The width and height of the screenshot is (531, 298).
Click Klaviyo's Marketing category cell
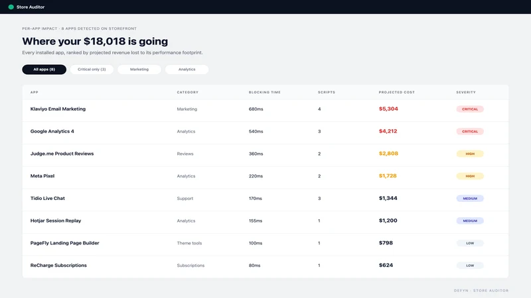(x=187, y=109)
